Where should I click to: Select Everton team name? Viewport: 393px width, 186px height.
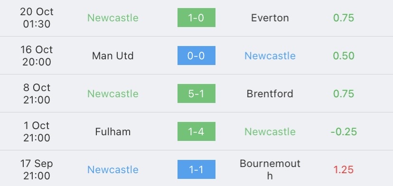coord(270,18)
